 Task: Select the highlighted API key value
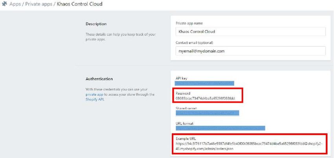(204, 83)
